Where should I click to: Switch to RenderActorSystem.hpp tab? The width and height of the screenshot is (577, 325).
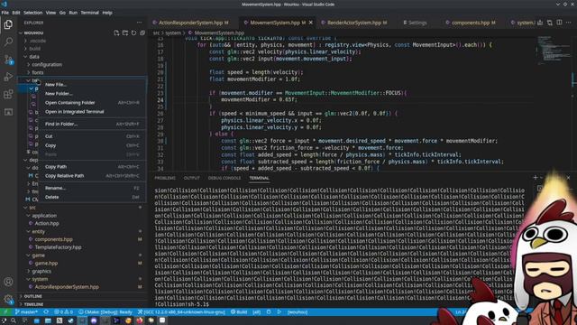(x=354, y=23)
